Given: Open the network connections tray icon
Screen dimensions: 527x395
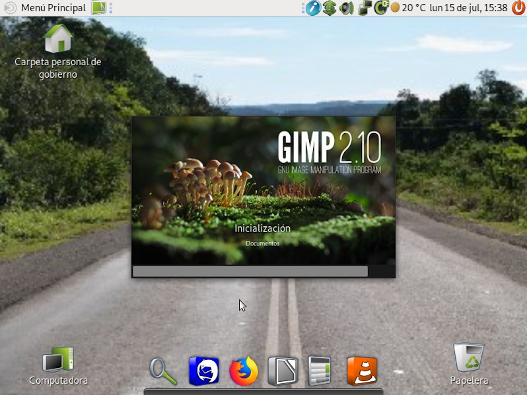Looking at the screenshot, I should click(365, 8).
